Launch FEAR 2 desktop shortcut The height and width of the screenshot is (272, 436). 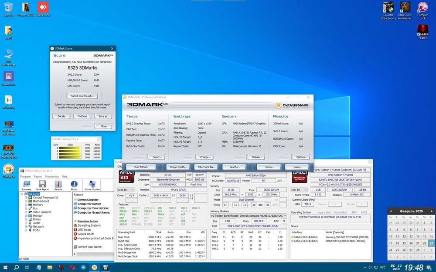click(422, 32)
